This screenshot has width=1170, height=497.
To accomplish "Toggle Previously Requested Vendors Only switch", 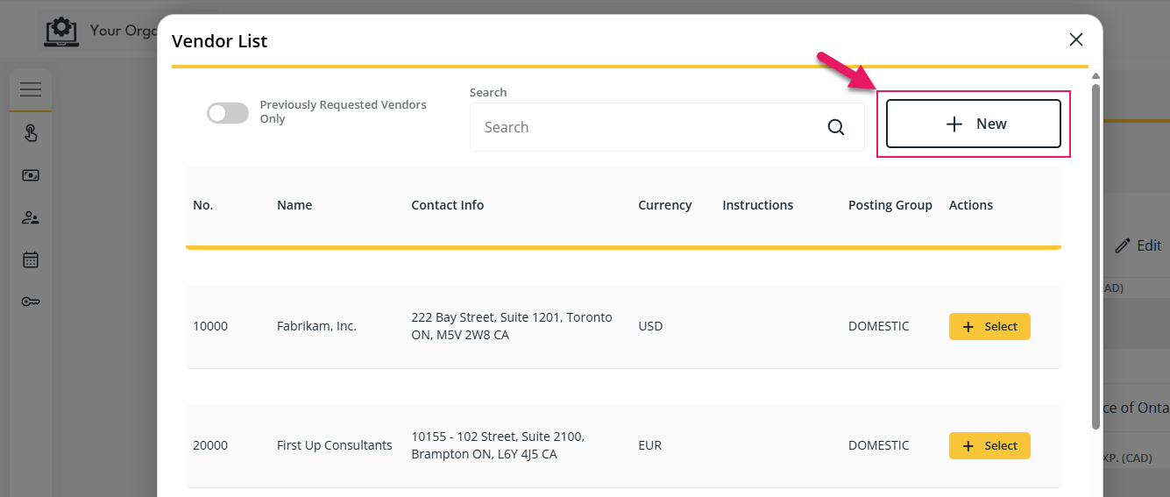I will click(x=228, y=112).
